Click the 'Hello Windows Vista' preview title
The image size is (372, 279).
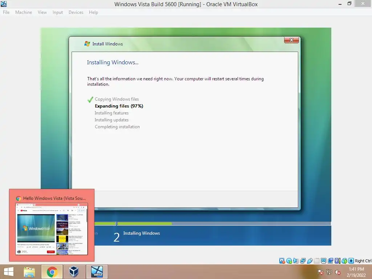point(54,198)
